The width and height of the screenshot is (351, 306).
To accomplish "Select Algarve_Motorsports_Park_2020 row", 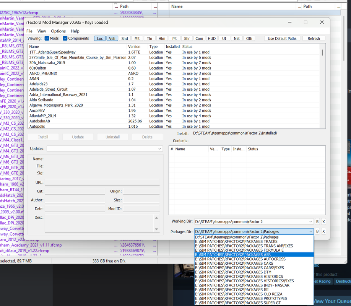I will pos(174,105).
